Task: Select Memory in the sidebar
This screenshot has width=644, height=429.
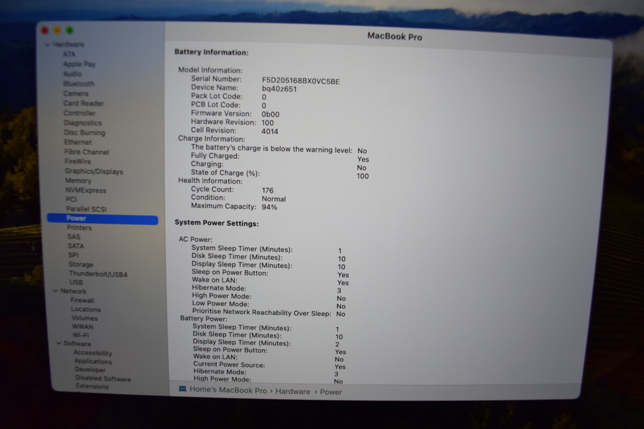Action: tap(78, 181)
